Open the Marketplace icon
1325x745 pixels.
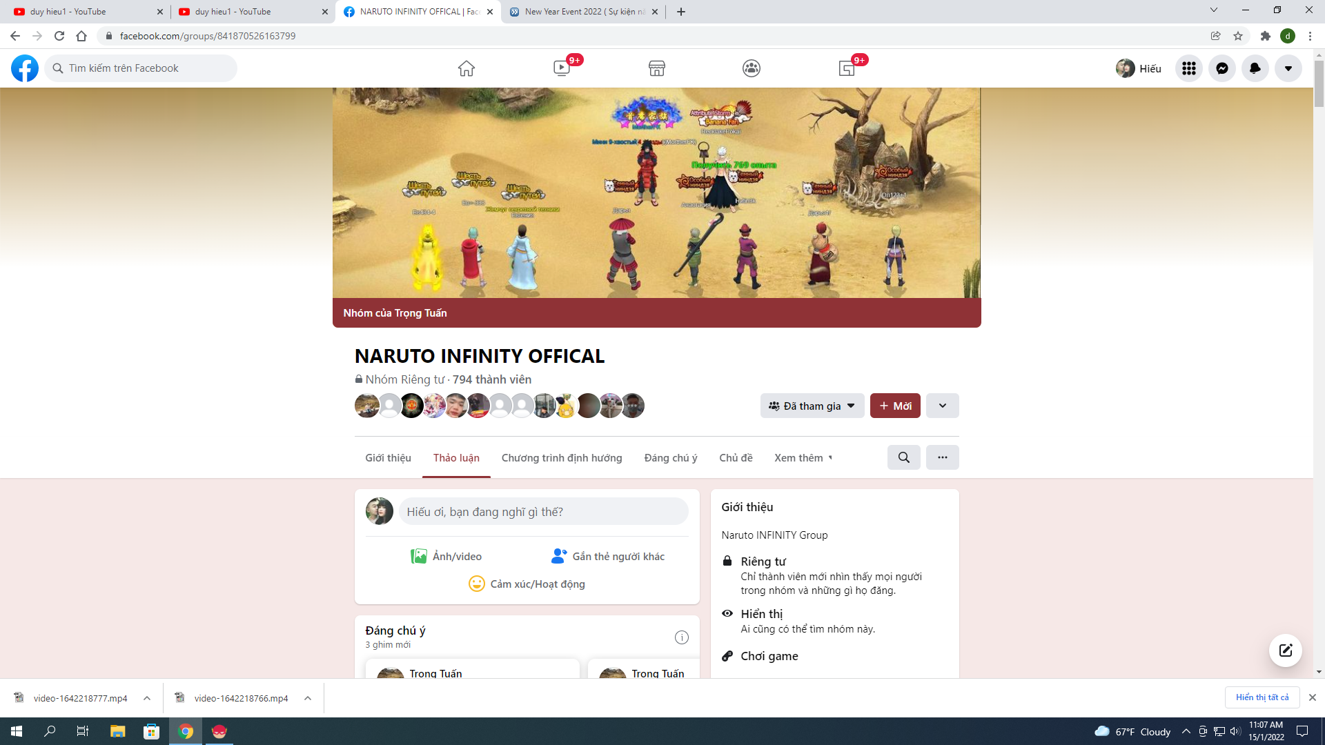[657, 68]
